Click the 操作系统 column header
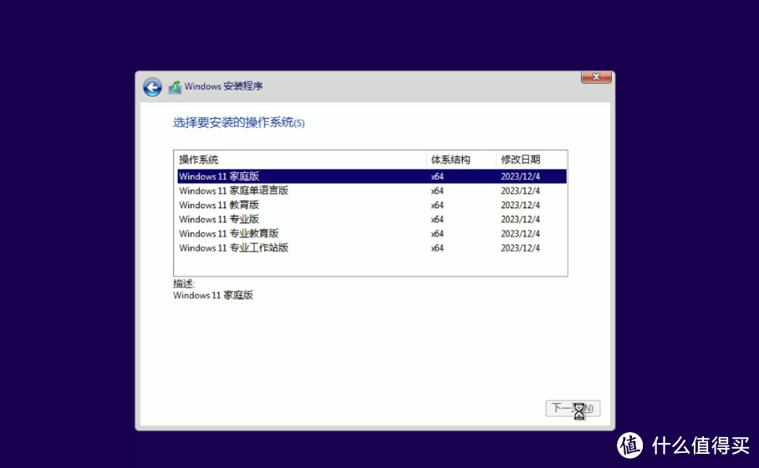The height and width of the screenshot is (468, 759). click(x=301, y=160)
